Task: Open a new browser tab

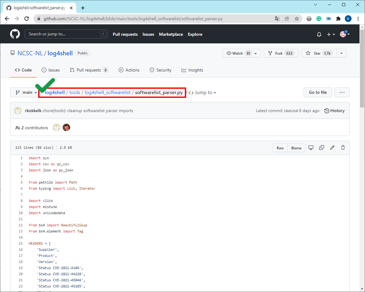Action: pyautogui.click(x=83, y=8)
